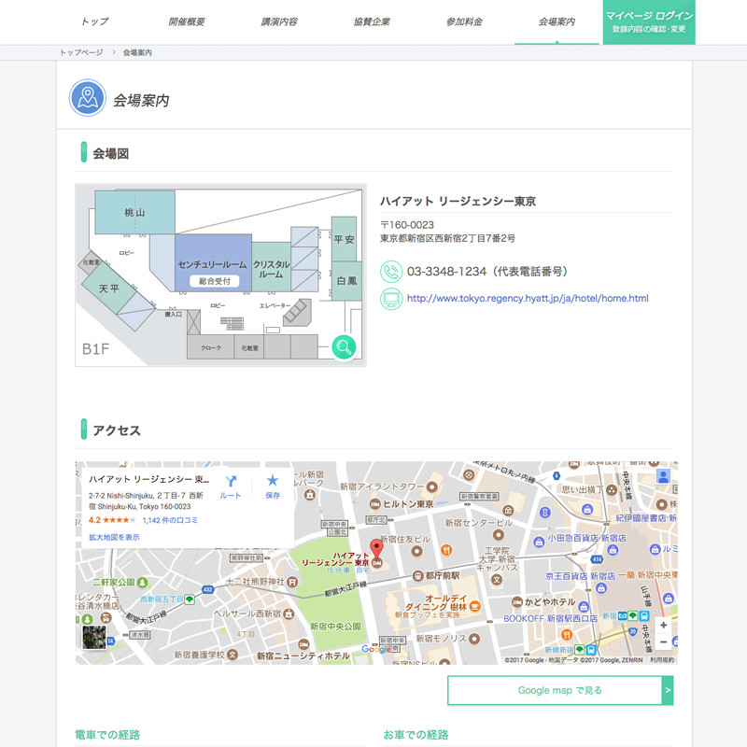Click the Google account avatar on map
This screenshot has height=747, width=747.
(663, 476)
